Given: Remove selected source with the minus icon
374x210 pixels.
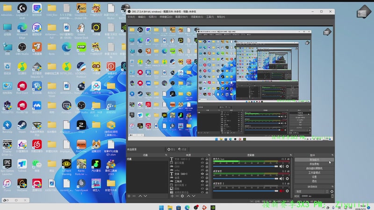Looking at the screenshot, I should (x=177, y=196).
